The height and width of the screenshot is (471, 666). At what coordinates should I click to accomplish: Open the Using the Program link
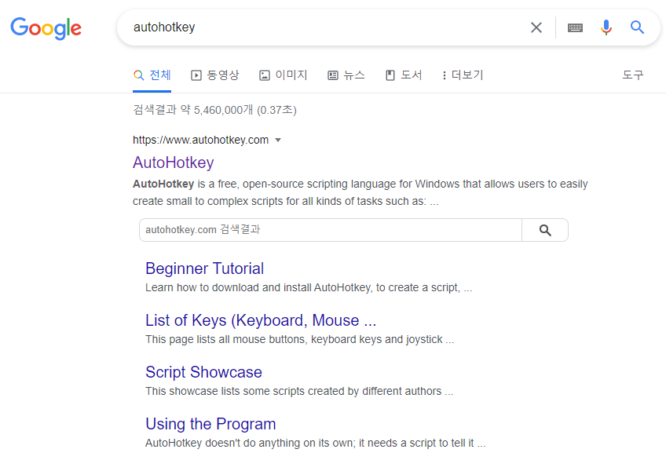(210, 424)
